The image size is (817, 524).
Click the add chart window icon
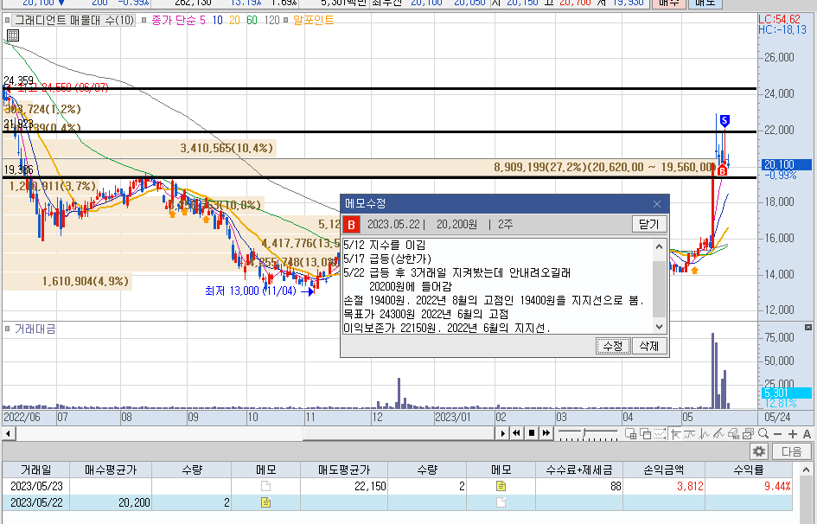pos(630,433)
